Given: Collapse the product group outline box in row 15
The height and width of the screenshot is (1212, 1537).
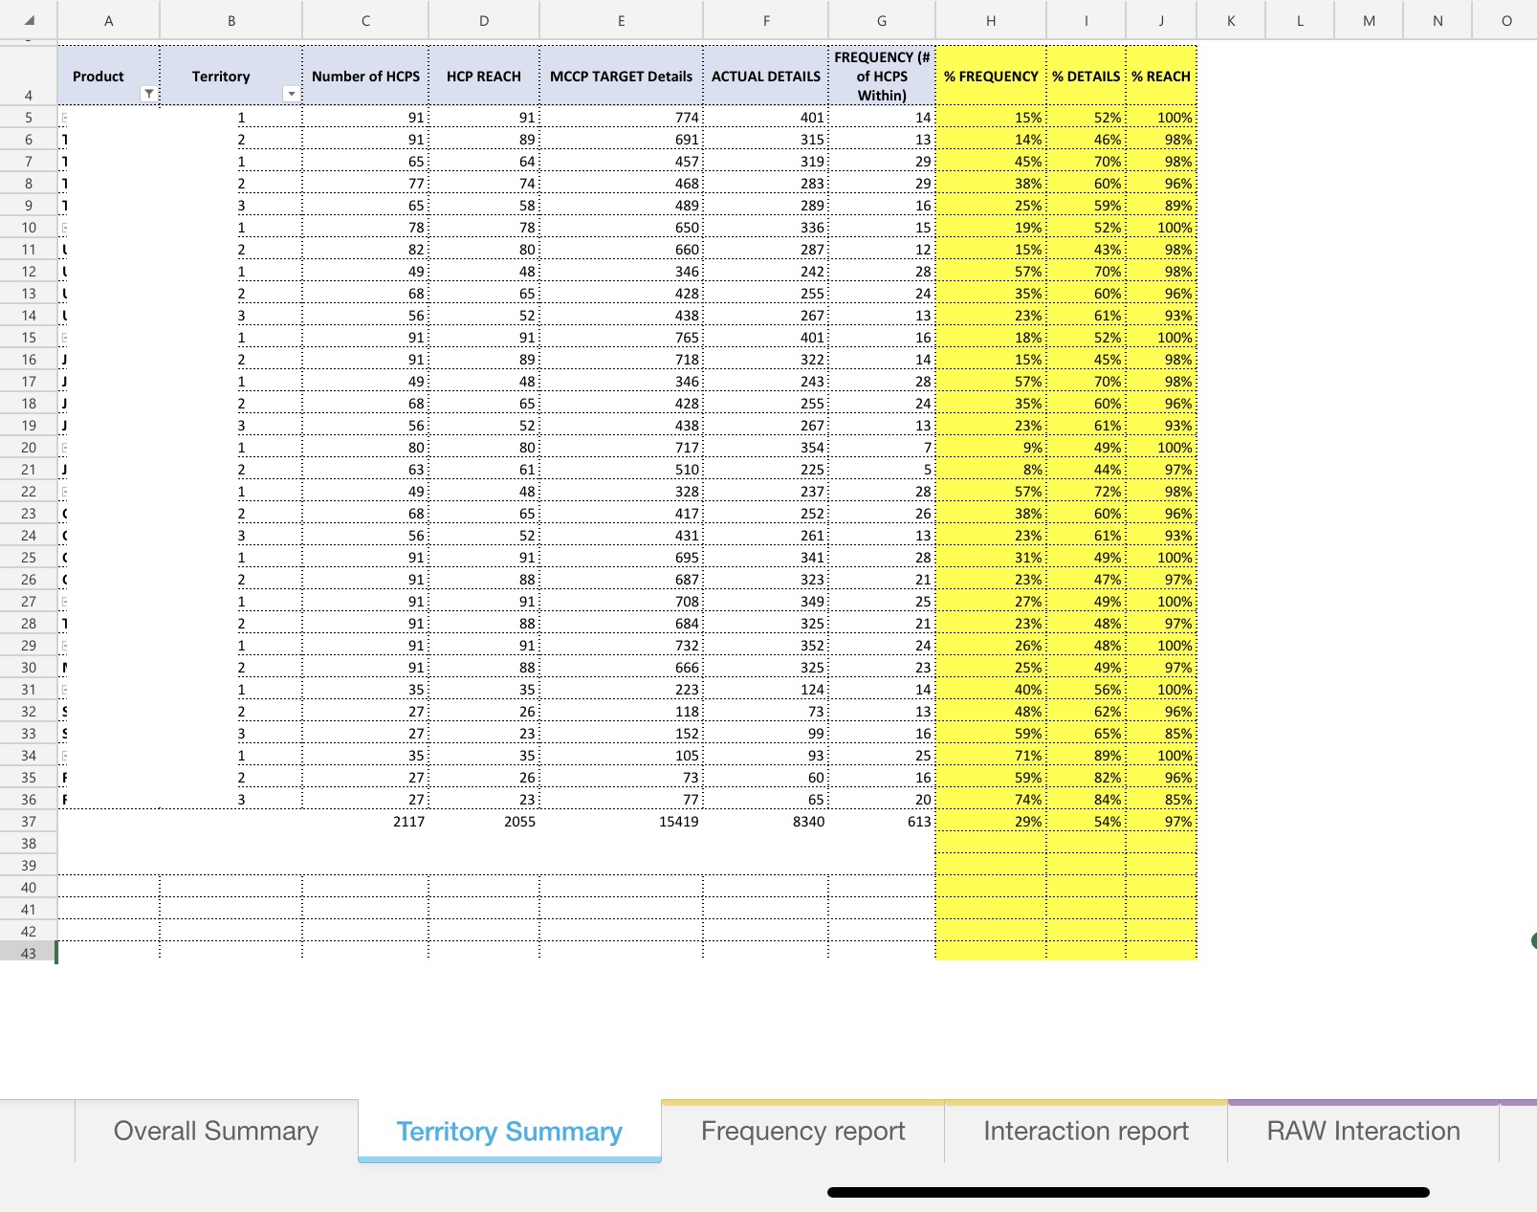Looking at the screenshot, I should coord(64,338).
